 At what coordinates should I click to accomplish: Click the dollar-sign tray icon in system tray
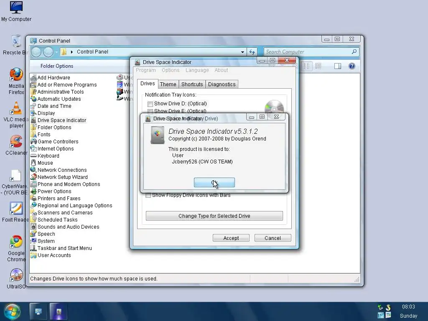point(388,308)
